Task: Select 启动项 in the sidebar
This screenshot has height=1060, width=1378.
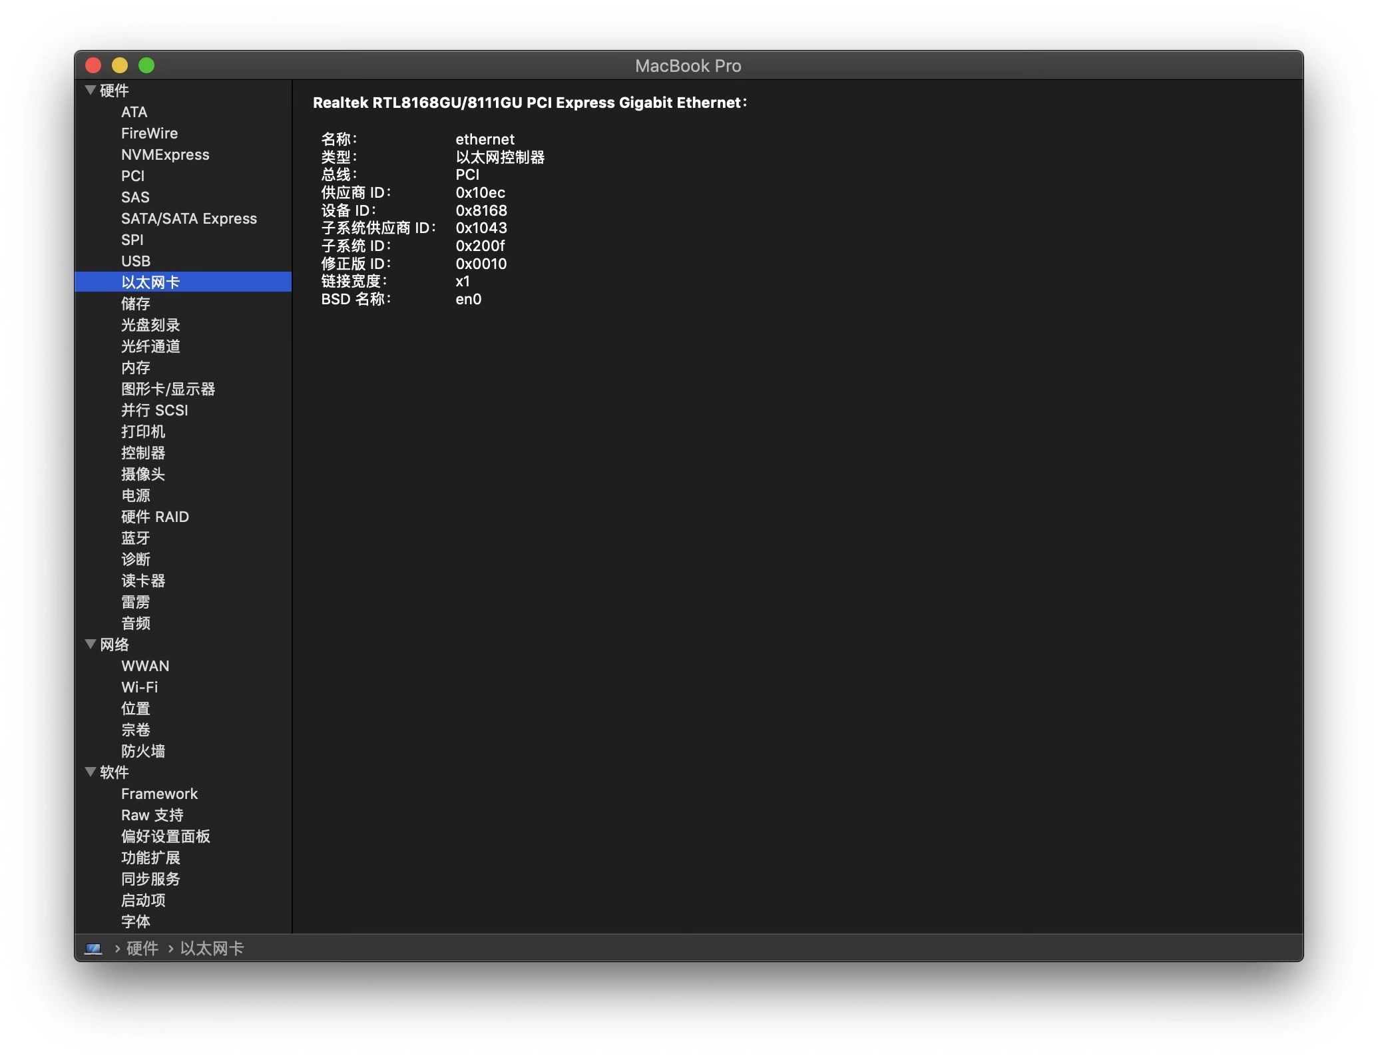Action: pos(143,900)
